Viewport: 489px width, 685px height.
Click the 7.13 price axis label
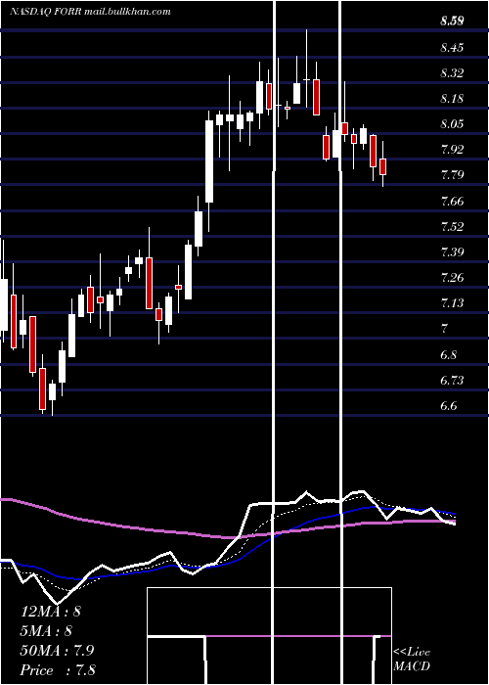click(x=452, y=303)
